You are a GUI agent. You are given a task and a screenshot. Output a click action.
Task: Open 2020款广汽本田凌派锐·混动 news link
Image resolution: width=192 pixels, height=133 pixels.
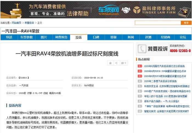[167, 91]
